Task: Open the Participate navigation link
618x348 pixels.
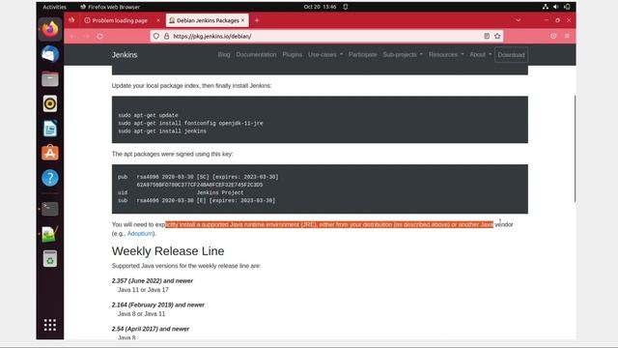Action: pyautogui.click(x=363, y=54)
